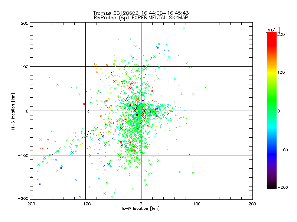297x222 pixels.
Task: Pick the E-W axis tick label "200"
Action: point(252,204)
